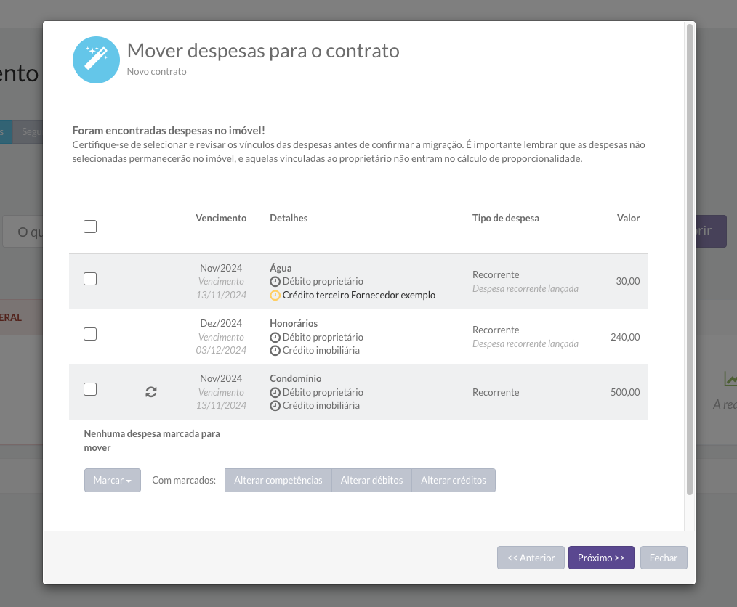The image size is (737, 607).
Task: Open the Marcar dropdown menu
Action: pos(113,480)
